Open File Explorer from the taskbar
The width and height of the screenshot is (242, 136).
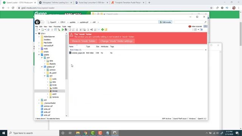tap(78, 133)
